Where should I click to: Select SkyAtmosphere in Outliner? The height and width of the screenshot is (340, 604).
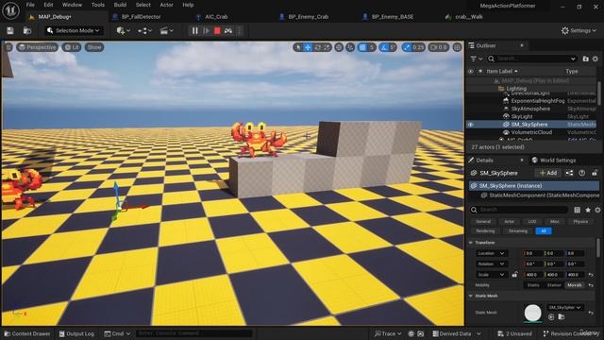(530, 109)
